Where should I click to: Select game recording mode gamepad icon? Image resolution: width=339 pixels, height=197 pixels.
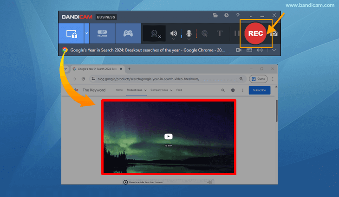(x=128, y=33)
